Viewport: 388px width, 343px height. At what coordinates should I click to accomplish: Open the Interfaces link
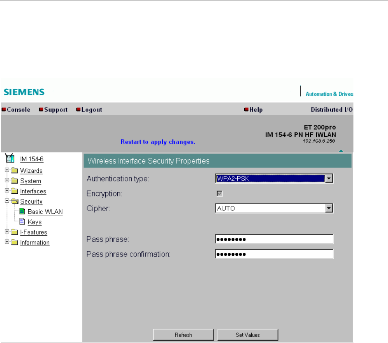click(x=33, y=191)
